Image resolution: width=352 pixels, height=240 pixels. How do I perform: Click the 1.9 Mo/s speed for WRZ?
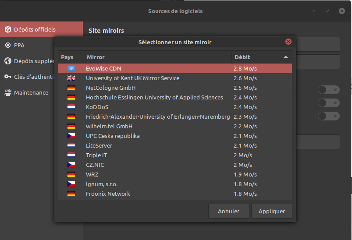tap(245, 175)
